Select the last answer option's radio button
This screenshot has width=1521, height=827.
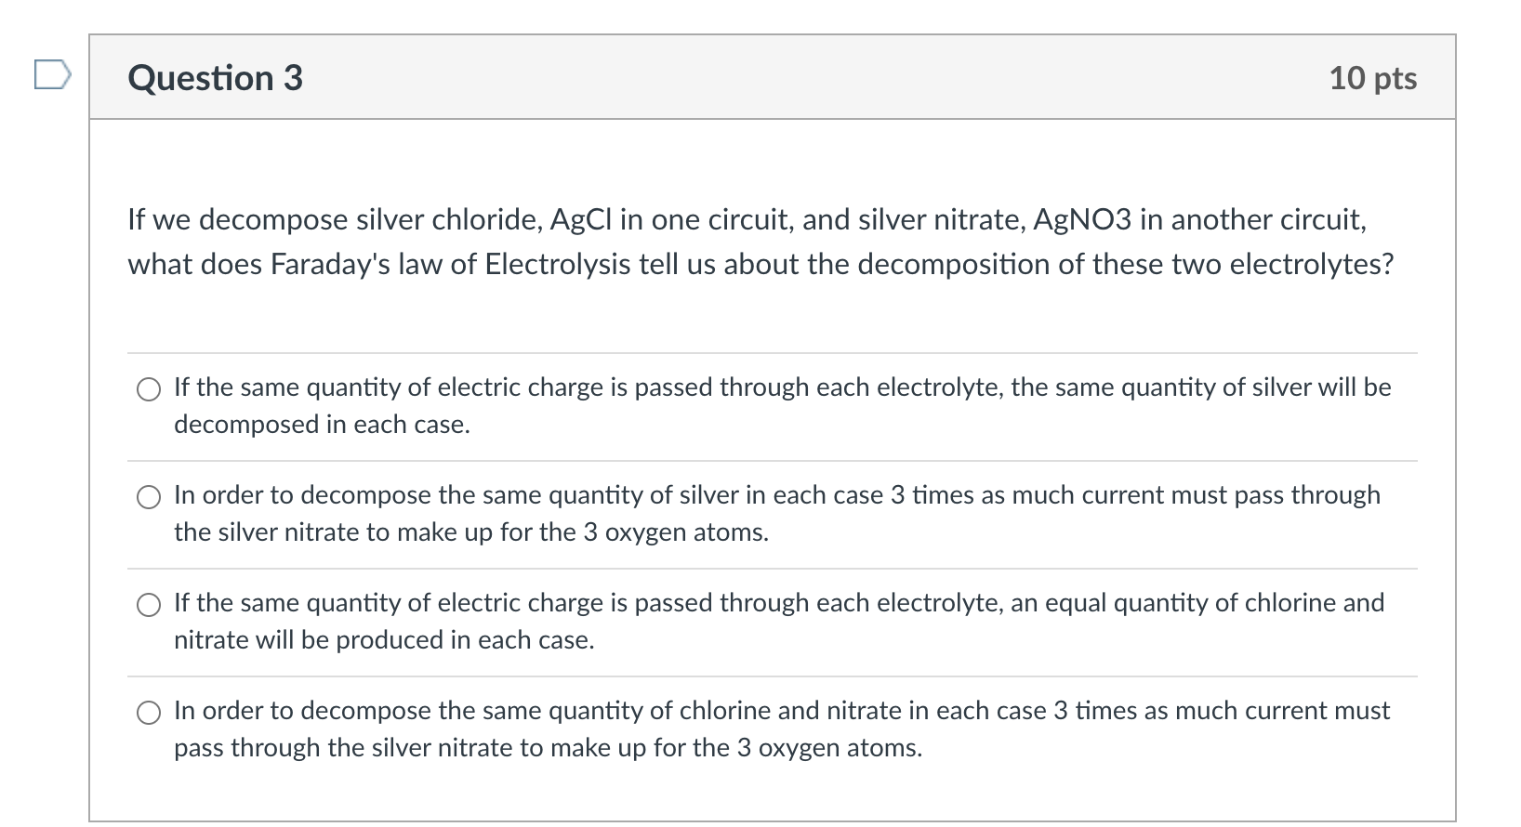[x=149, y=713]
